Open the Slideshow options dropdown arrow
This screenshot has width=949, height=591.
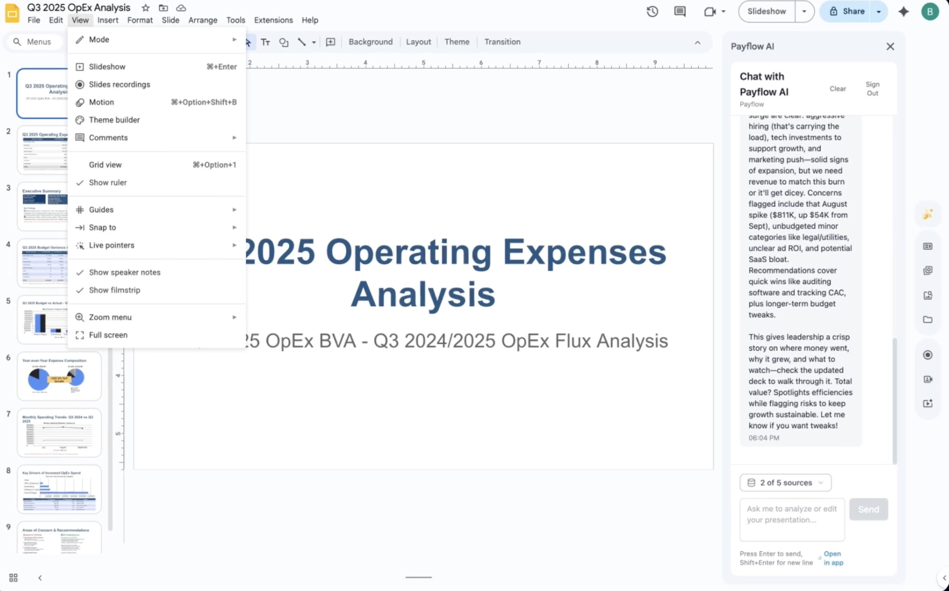(x=805, y=11)
